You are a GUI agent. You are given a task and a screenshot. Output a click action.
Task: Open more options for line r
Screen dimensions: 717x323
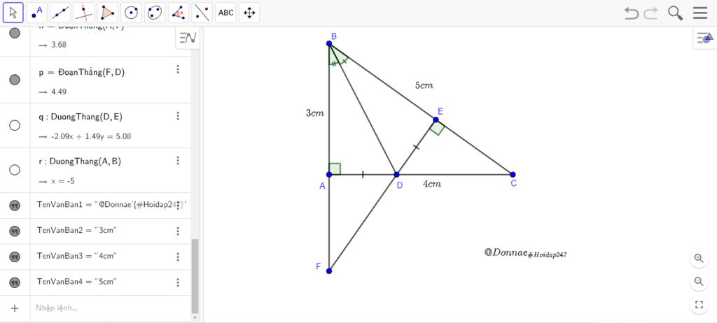click(x=178, y=160)
